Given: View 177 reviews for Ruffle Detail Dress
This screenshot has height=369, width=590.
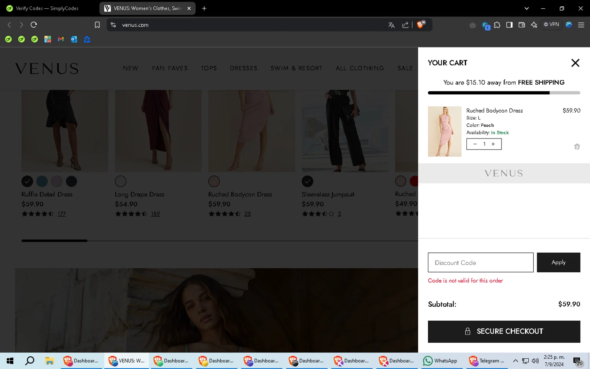Looking at the screenshot, I should click(62, 214).
